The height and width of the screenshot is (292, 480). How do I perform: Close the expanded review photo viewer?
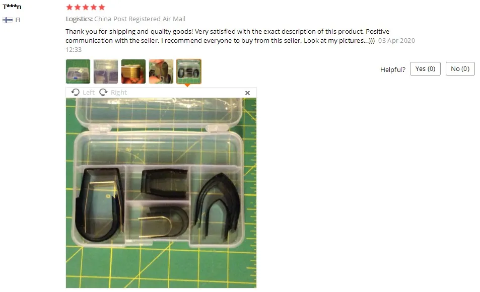(x=248, y=93)
